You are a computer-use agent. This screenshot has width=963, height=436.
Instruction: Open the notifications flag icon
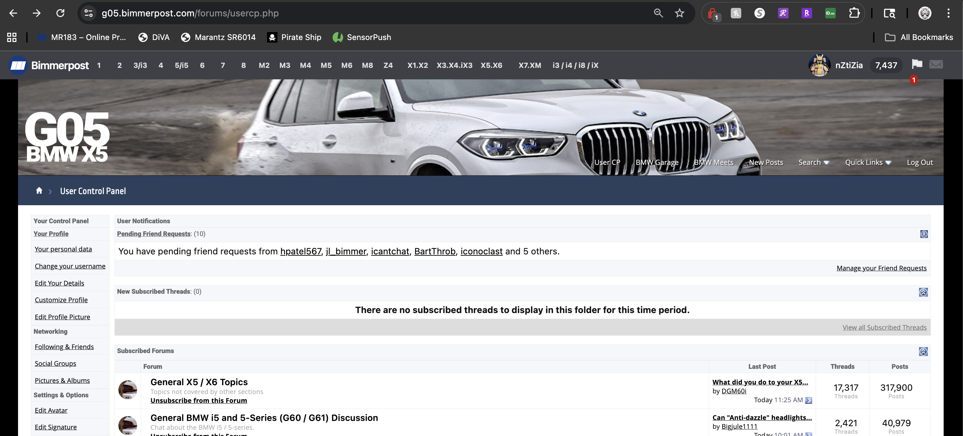coord(917,64)
